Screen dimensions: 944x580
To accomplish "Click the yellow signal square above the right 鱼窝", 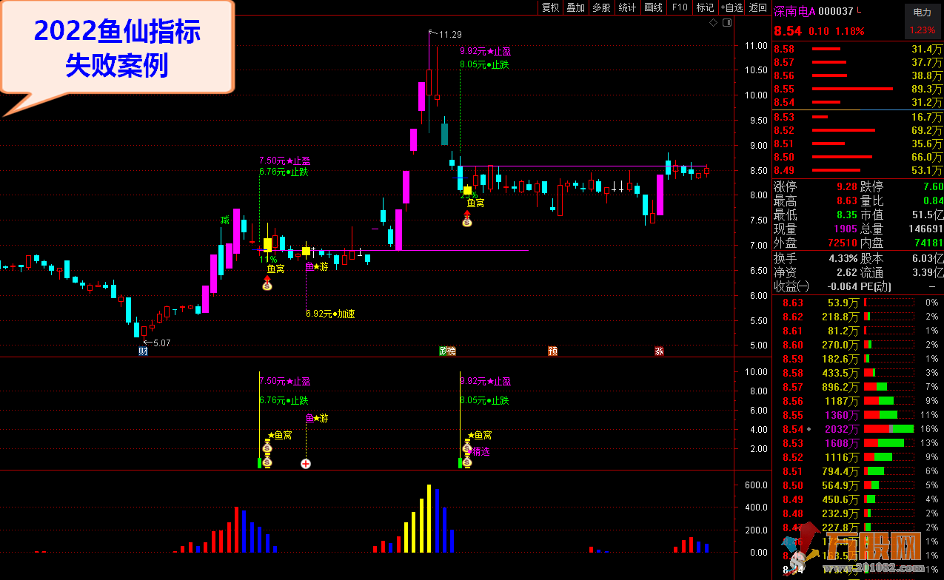I will tap(467, 191).
